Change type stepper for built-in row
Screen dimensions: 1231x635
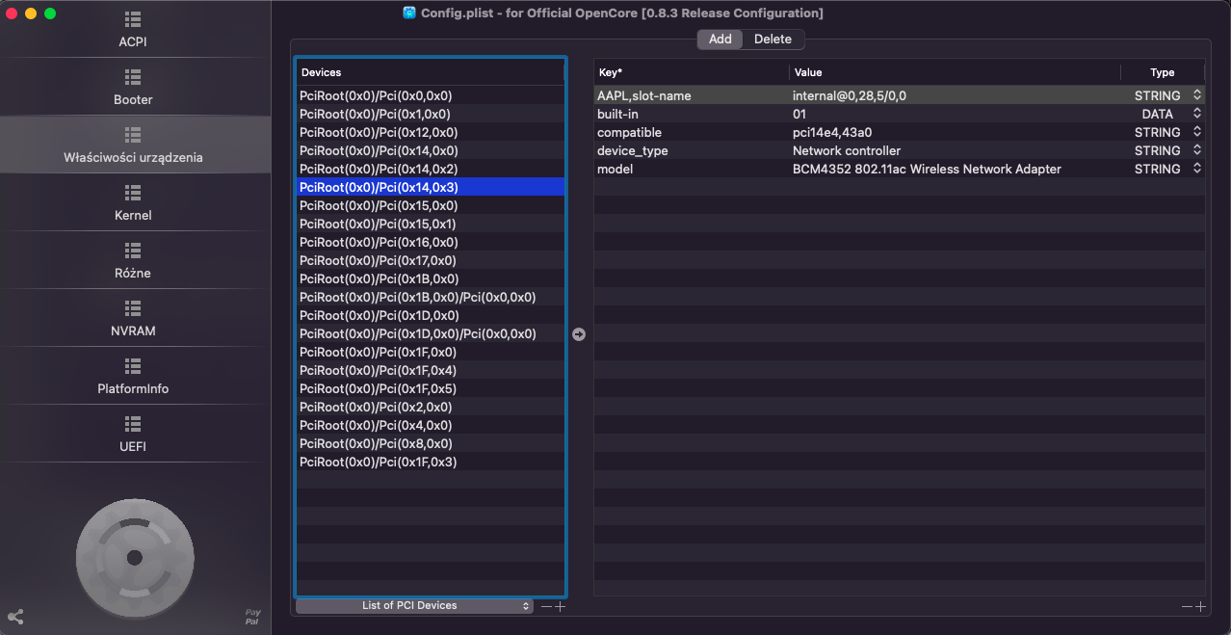[x=1197, y=114]
